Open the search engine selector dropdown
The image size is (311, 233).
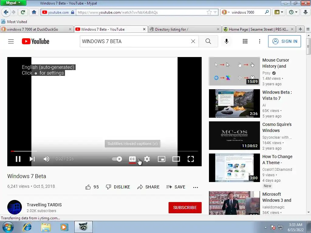coord(226,12)
